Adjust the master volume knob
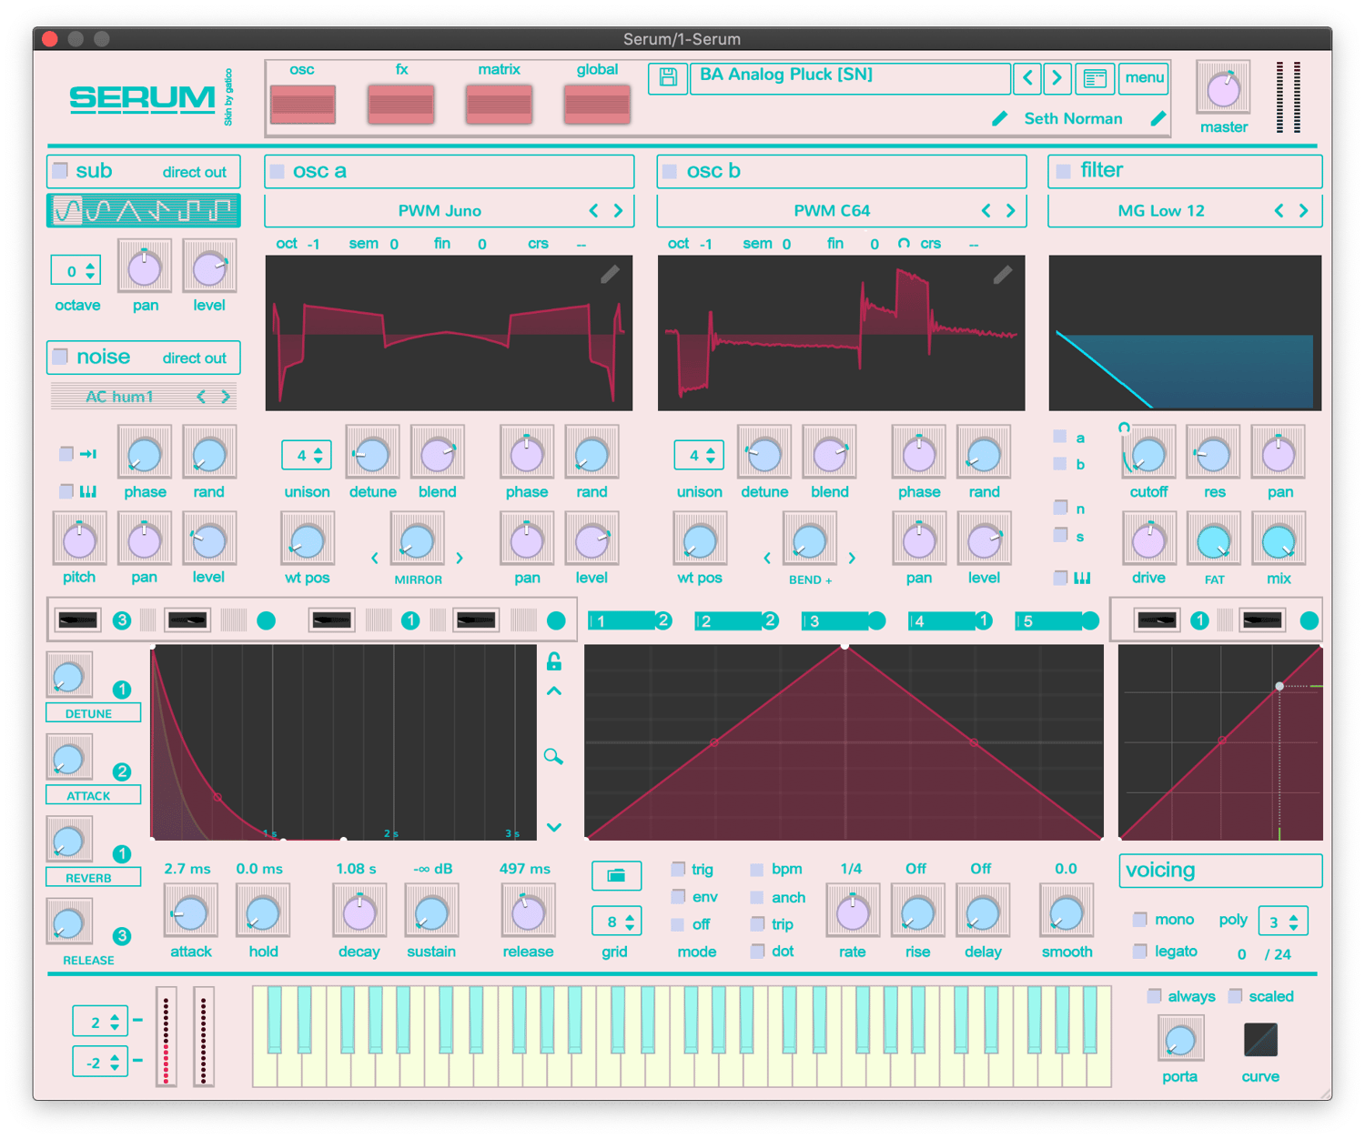This screenshot has height=1139, width=1365. tap(1223, 88)
